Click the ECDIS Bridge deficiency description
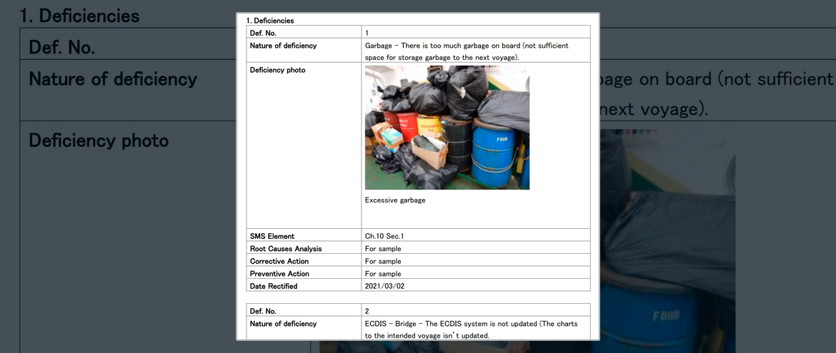Screen dimensions: 836x353 (472, 329)
